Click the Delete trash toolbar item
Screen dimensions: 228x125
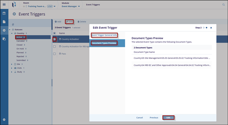click(x=82, y=22)
